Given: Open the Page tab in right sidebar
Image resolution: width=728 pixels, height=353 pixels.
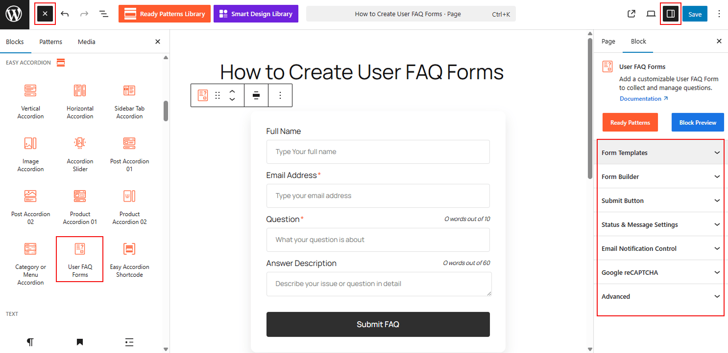Looking at the screenshot, I should click(608, 42).
